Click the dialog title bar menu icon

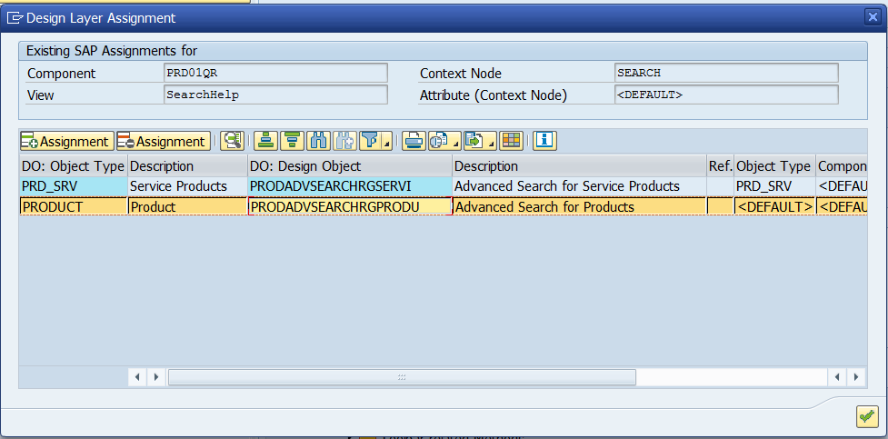pos(15,18)
